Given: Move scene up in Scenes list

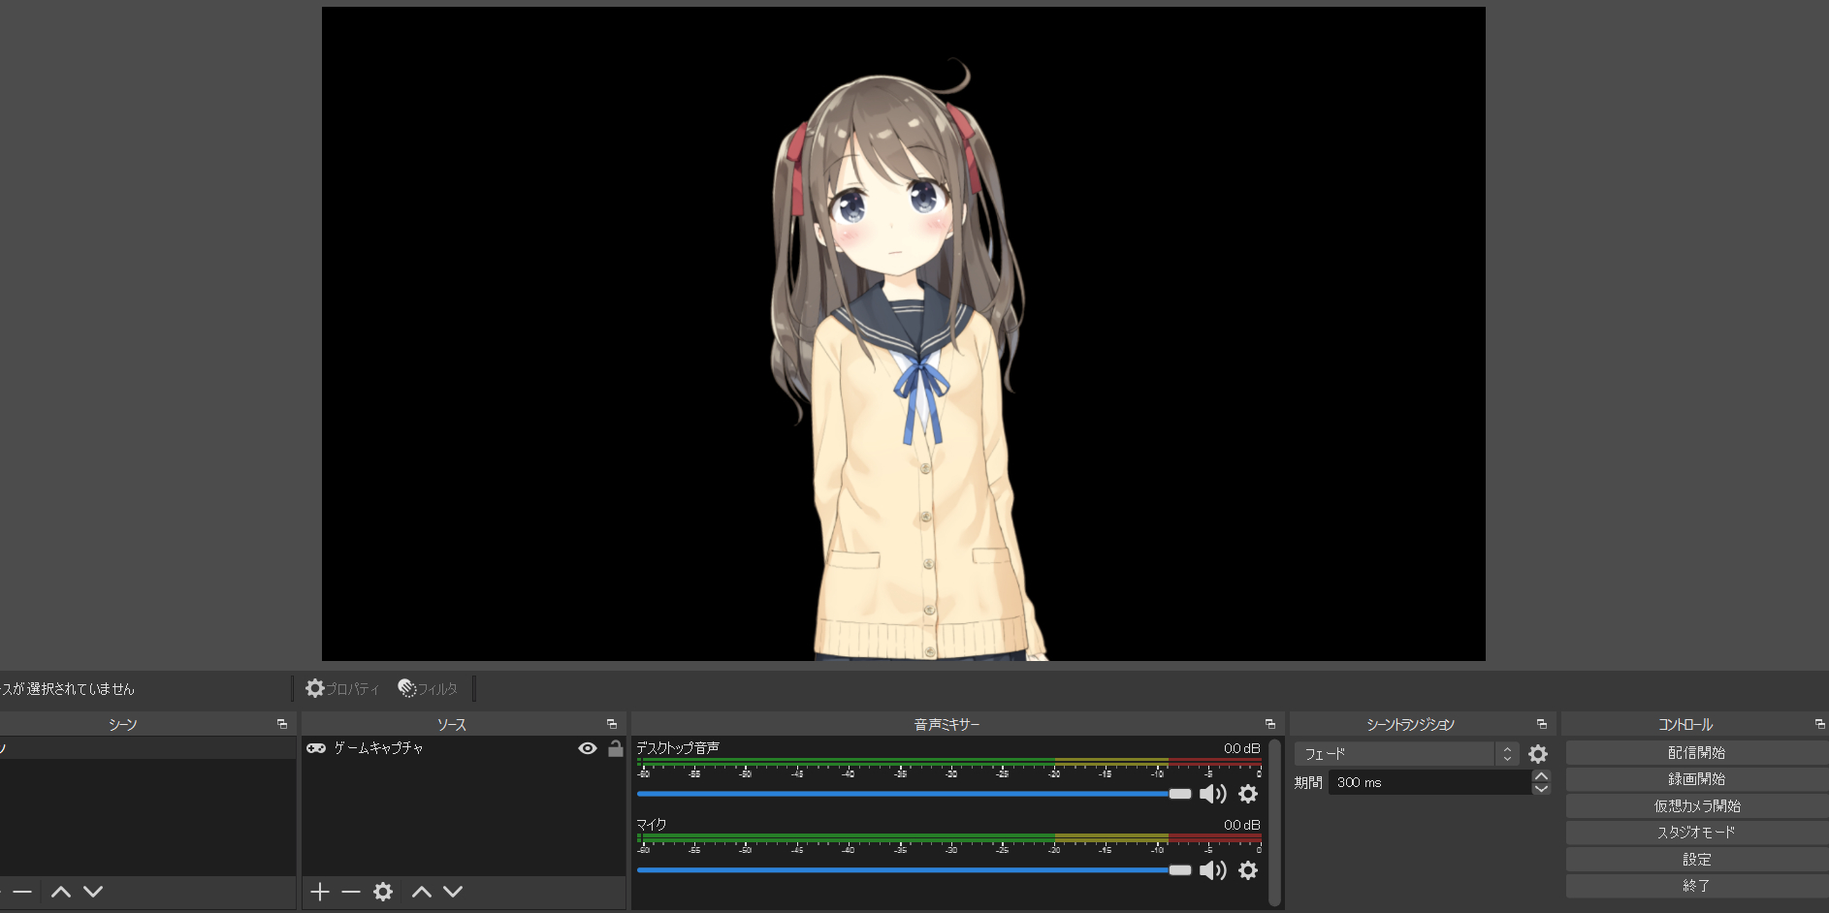Looking at the screenshot, I should (61, 892).
